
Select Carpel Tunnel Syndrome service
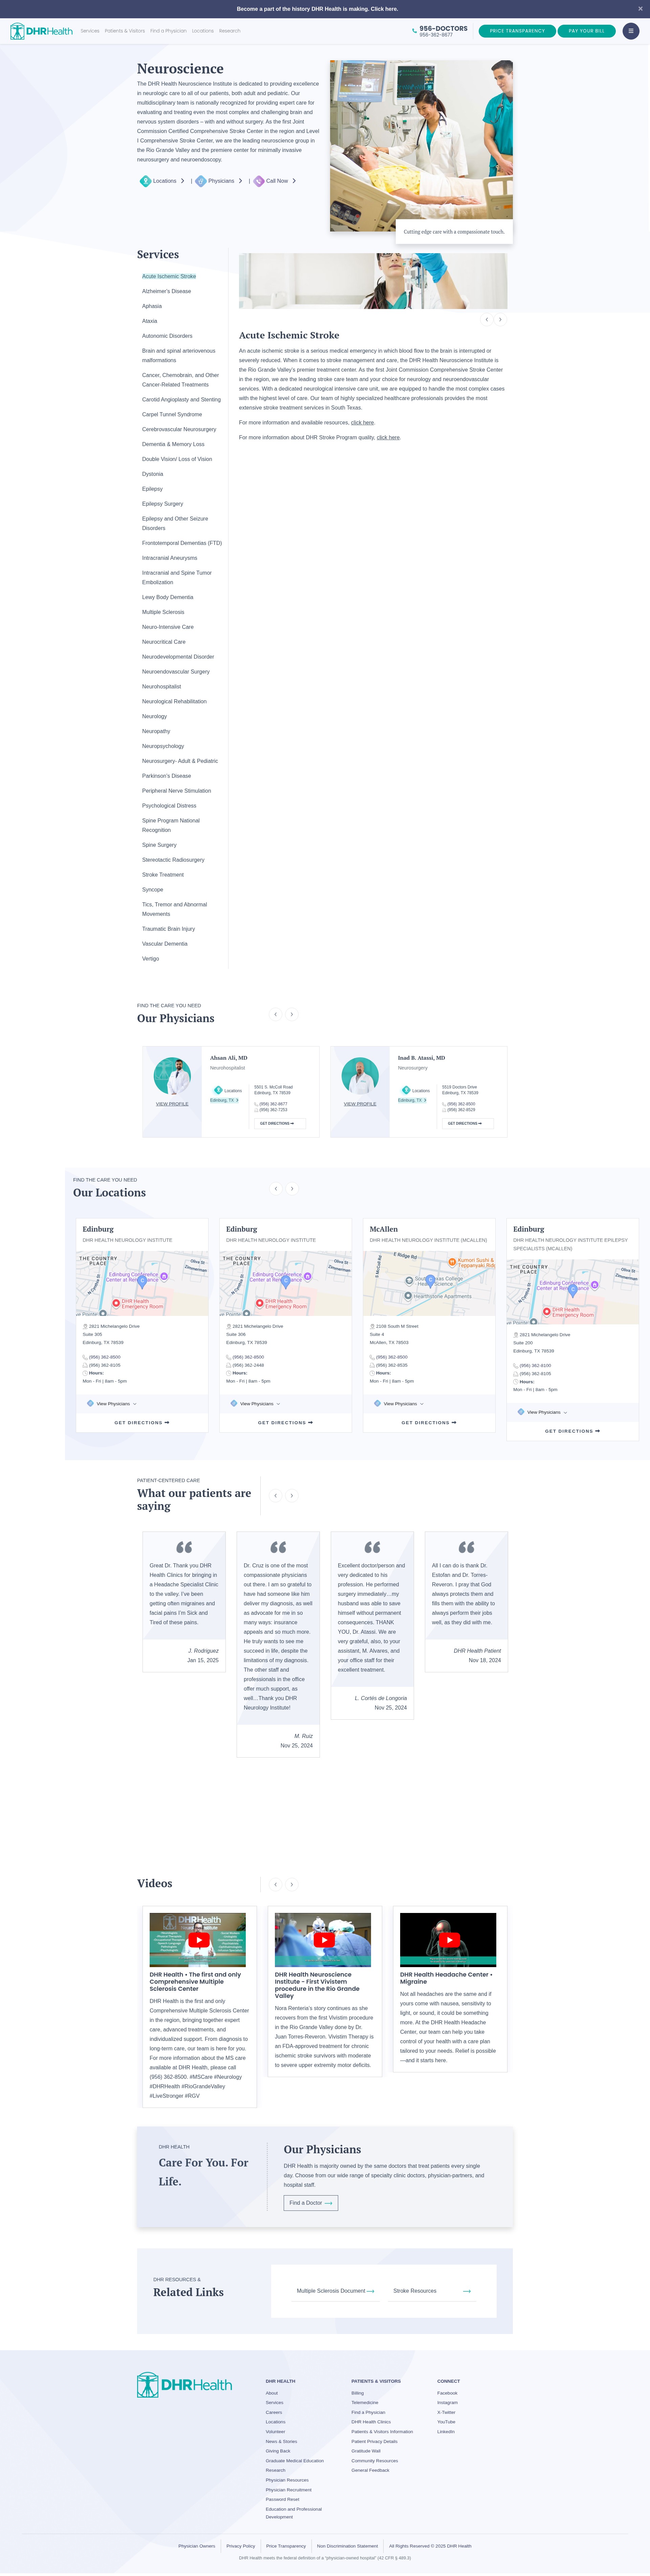172,414
